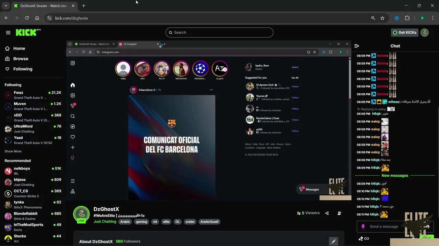Click DzGhostX live channel avatar
This screenshot has width=439, height=246.
click(81, 214)
